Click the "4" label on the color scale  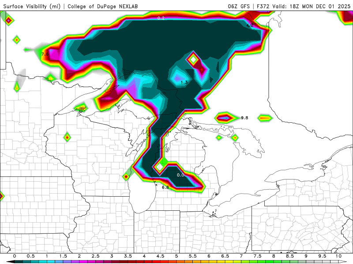point(144,256)
